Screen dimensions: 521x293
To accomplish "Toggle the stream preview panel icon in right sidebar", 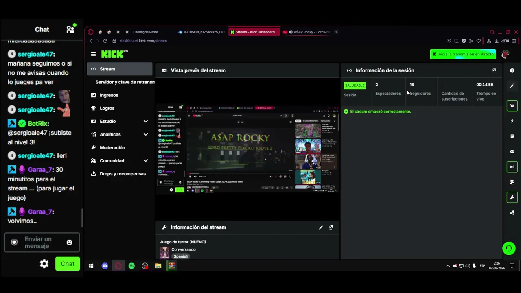I will coord(512,106).
